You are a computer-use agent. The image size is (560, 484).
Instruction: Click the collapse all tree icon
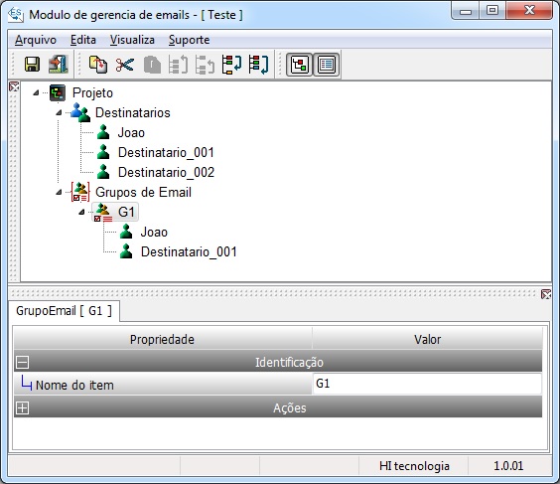click(x=258, y=65)
